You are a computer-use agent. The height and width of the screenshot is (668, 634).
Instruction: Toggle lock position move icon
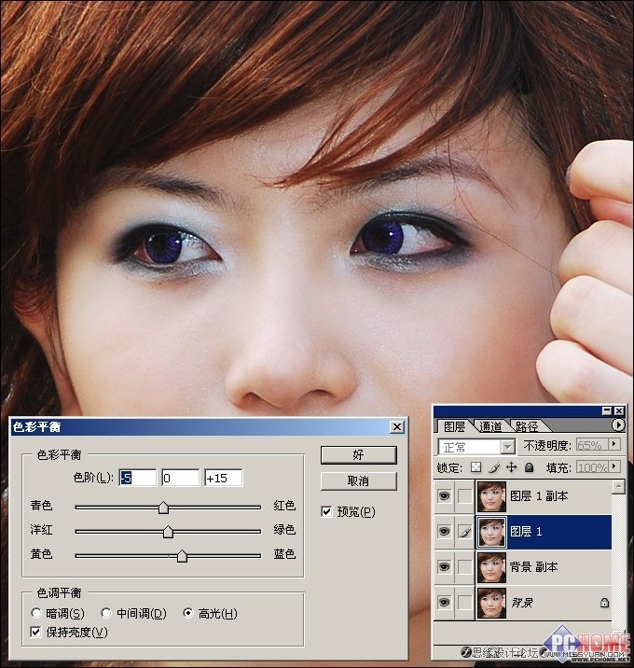pos(511,467)
